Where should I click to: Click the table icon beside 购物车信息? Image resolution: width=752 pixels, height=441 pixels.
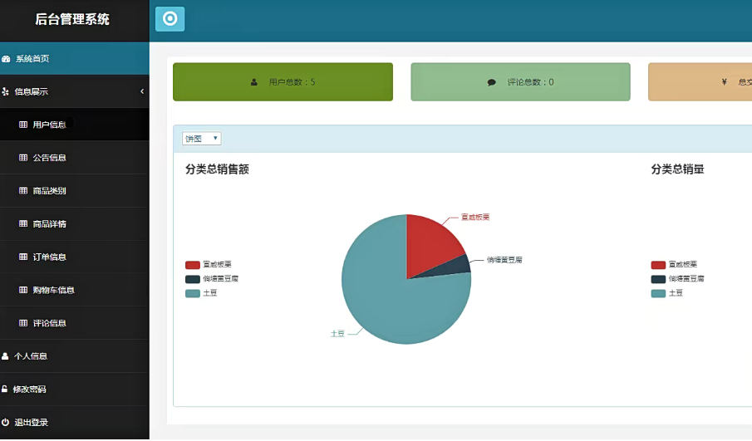click(23, 290)
